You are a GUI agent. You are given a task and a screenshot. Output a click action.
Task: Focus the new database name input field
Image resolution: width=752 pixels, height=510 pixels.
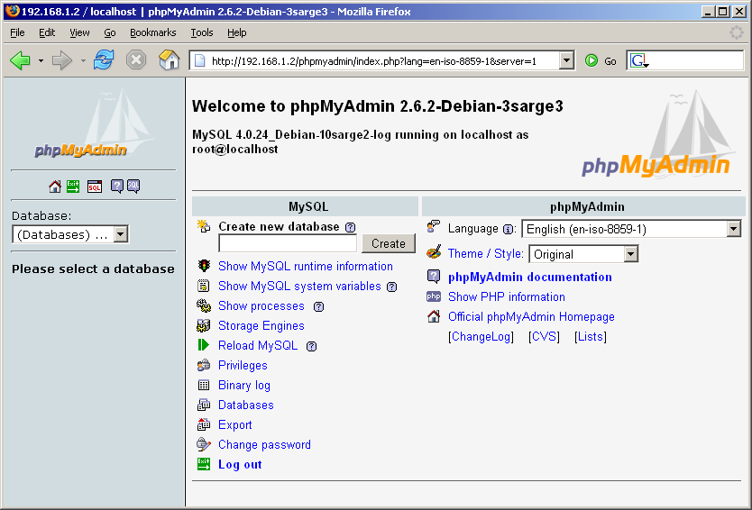(x=288, y=243)
